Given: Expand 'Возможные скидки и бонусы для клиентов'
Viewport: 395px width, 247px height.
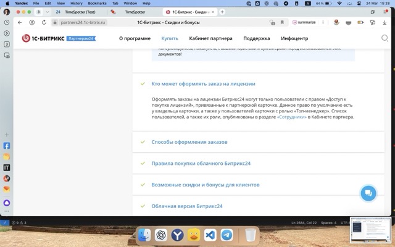Looking at the screenshot, I should pos(205,185).
